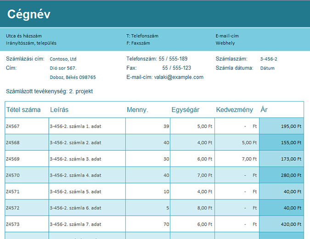The image size is (310, 239).
Task: Click the 'Dió sor 567.' address cell
Action: (x=63, y=68)
